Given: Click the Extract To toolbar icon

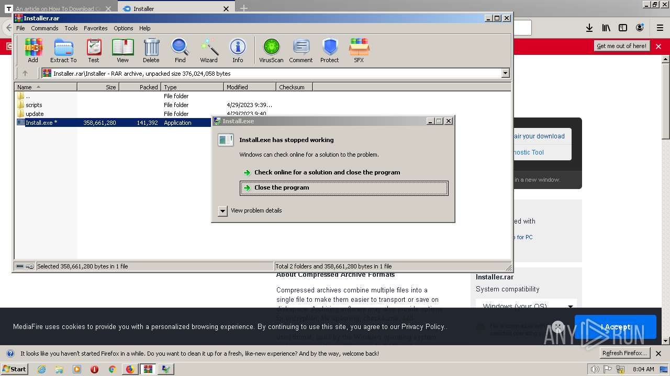Looking at the screenshot, I should (63, 51).
